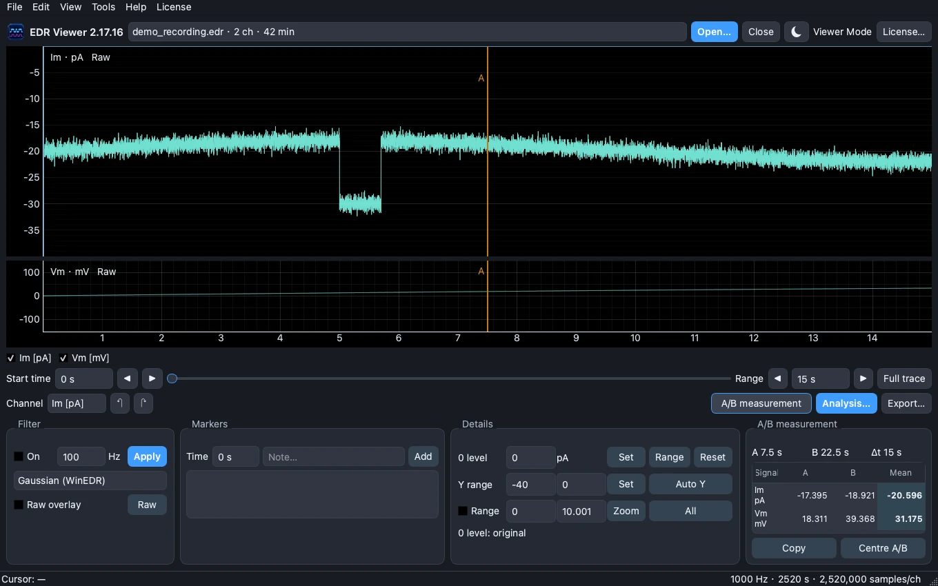
Task: Toggle dark mode moon icon
Action: coord(796,32)
